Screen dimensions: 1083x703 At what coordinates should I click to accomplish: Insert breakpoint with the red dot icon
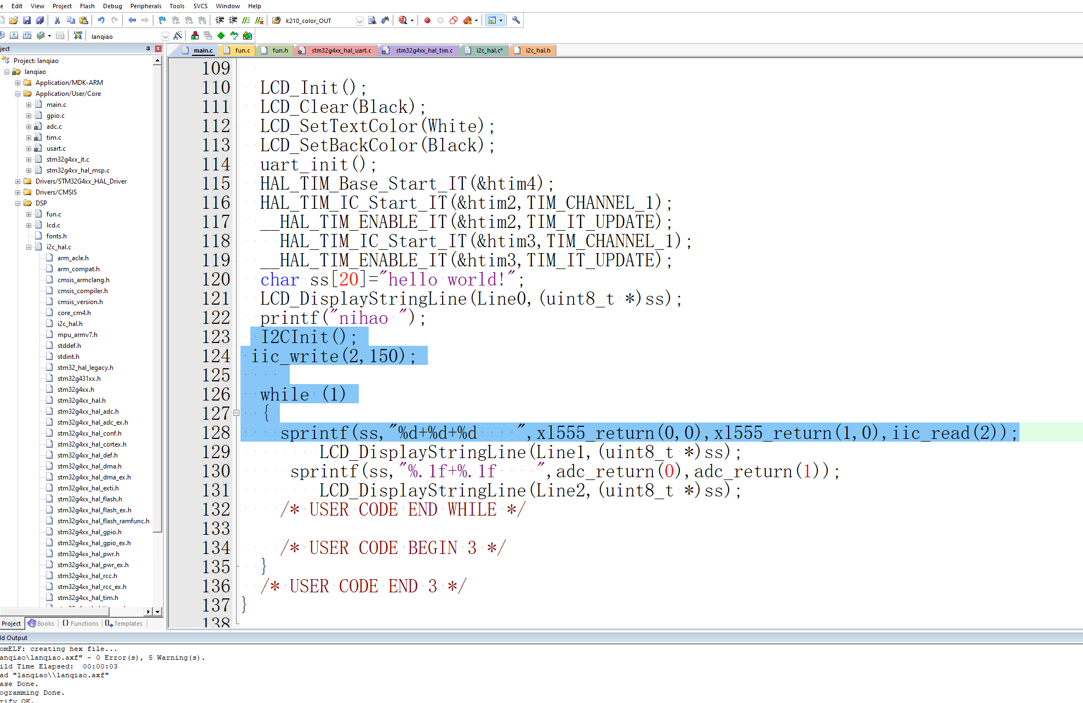tap(427, 20)
